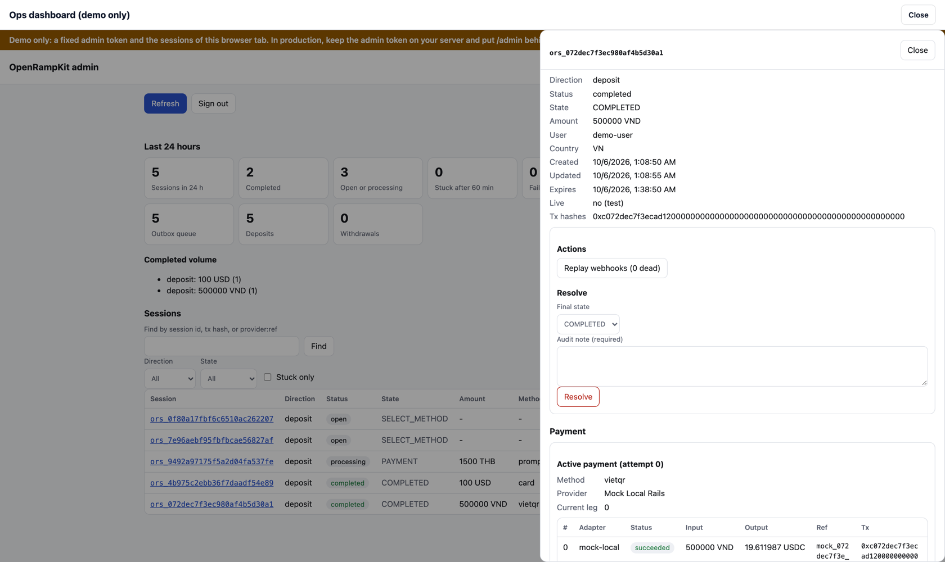Click the "19.611987 USDC" output value
Viewport: 945px width, 562px height.
coord(775,547)
